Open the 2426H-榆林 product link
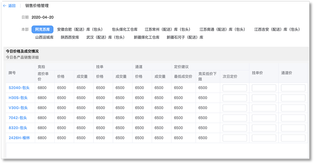Screen dimensions: 315x164 19,138
